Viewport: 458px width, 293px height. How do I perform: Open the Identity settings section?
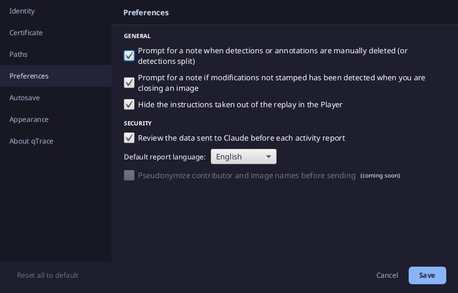(x=56, y=11)
